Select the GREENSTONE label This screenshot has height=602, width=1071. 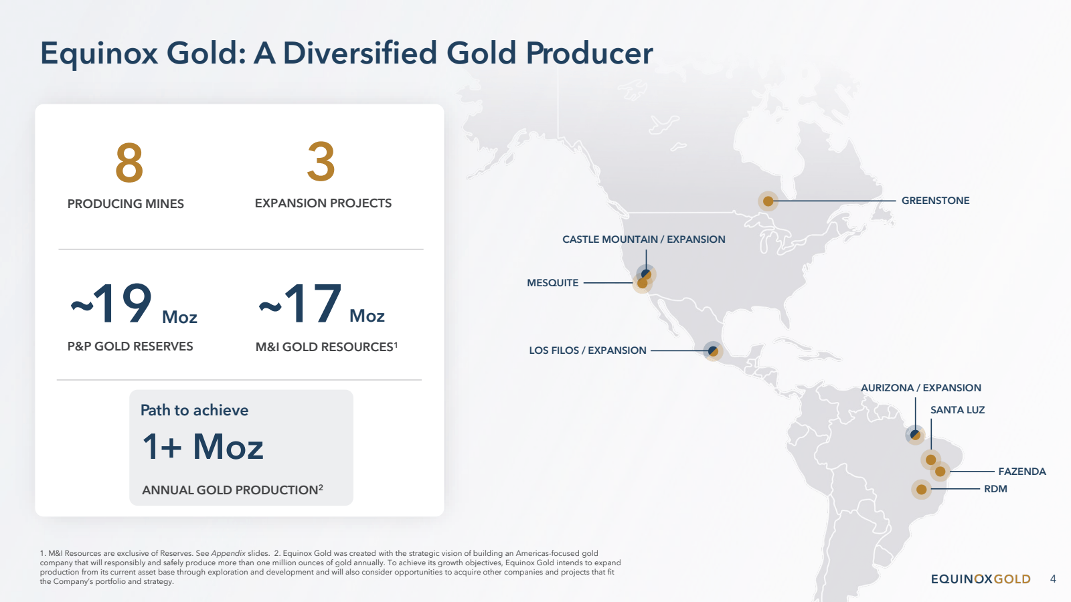(x=935, y=201)
